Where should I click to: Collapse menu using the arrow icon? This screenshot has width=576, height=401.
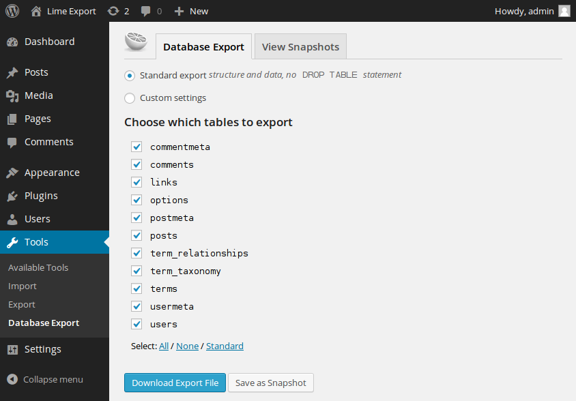coord(12,379)
